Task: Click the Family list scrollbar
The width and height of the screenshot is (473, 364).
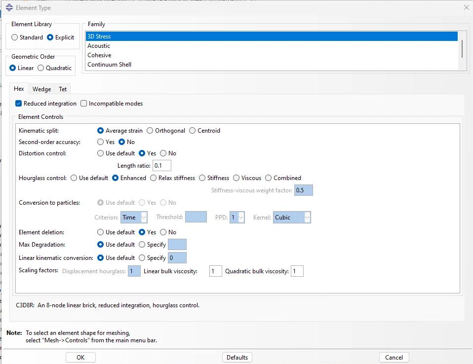Action: pyautogui.click(x=462, y=49)
